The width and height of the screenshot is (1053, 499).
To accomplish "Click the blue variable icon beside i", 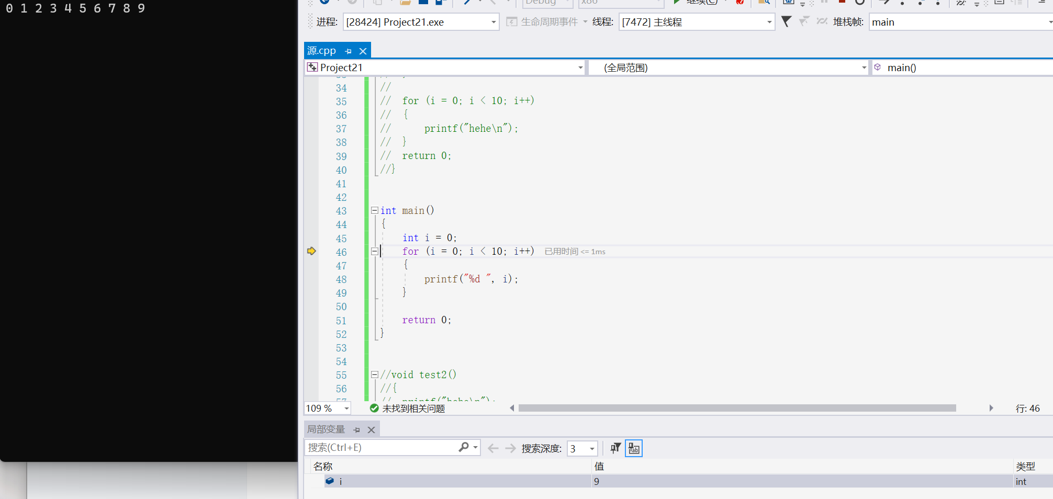I will click(x=330, y=481).
